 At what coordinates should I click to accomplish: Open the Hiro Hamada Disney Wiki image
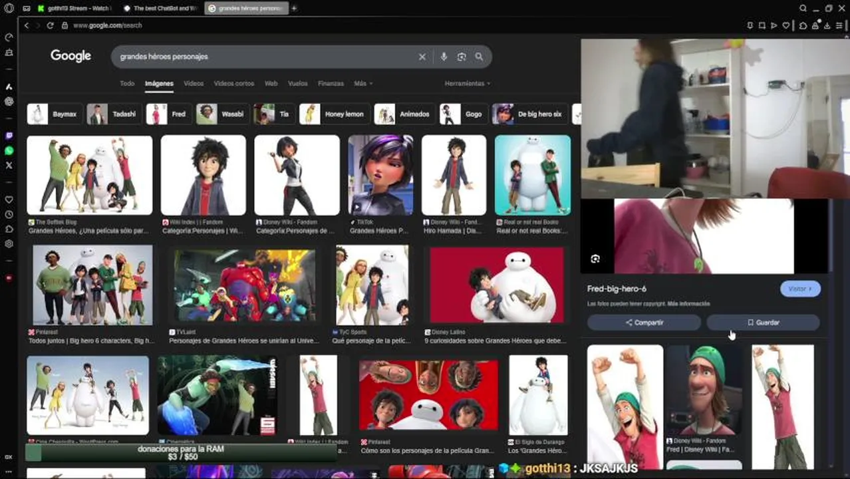pyautogui.click(x=454, y=176)
